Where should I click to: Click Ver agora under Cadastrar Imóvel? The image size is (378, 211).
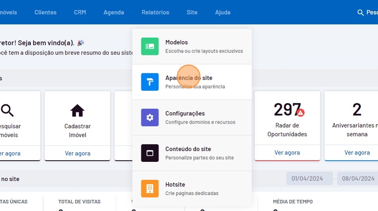[x=78, y=153]
